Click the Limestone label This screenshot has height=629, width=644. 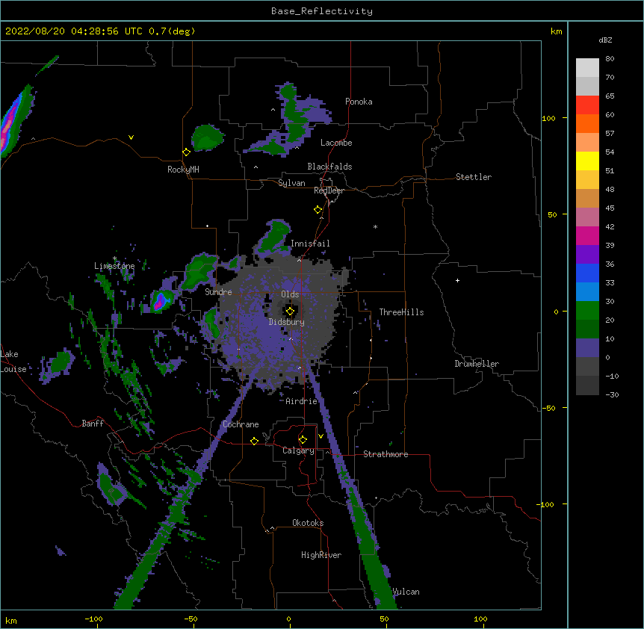pos(114,266)
